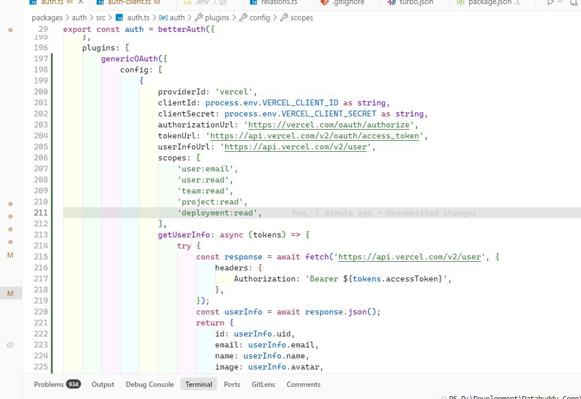Click the Run code play icon

[550, 3]
